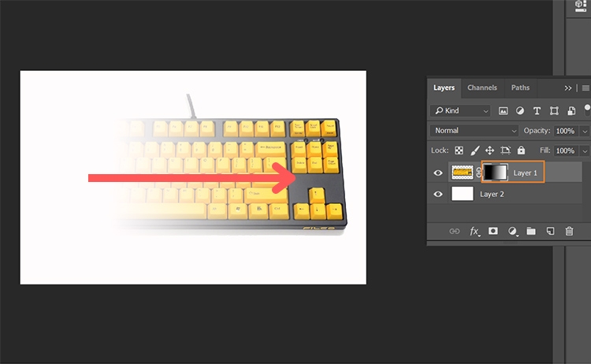This screenshot has width=591, height=364.
Task: Click the adjustment layer filter icon
Action: click(520, 111)
